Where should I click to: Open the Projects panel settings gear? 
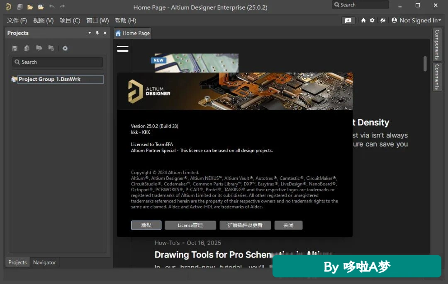(65, 48)
